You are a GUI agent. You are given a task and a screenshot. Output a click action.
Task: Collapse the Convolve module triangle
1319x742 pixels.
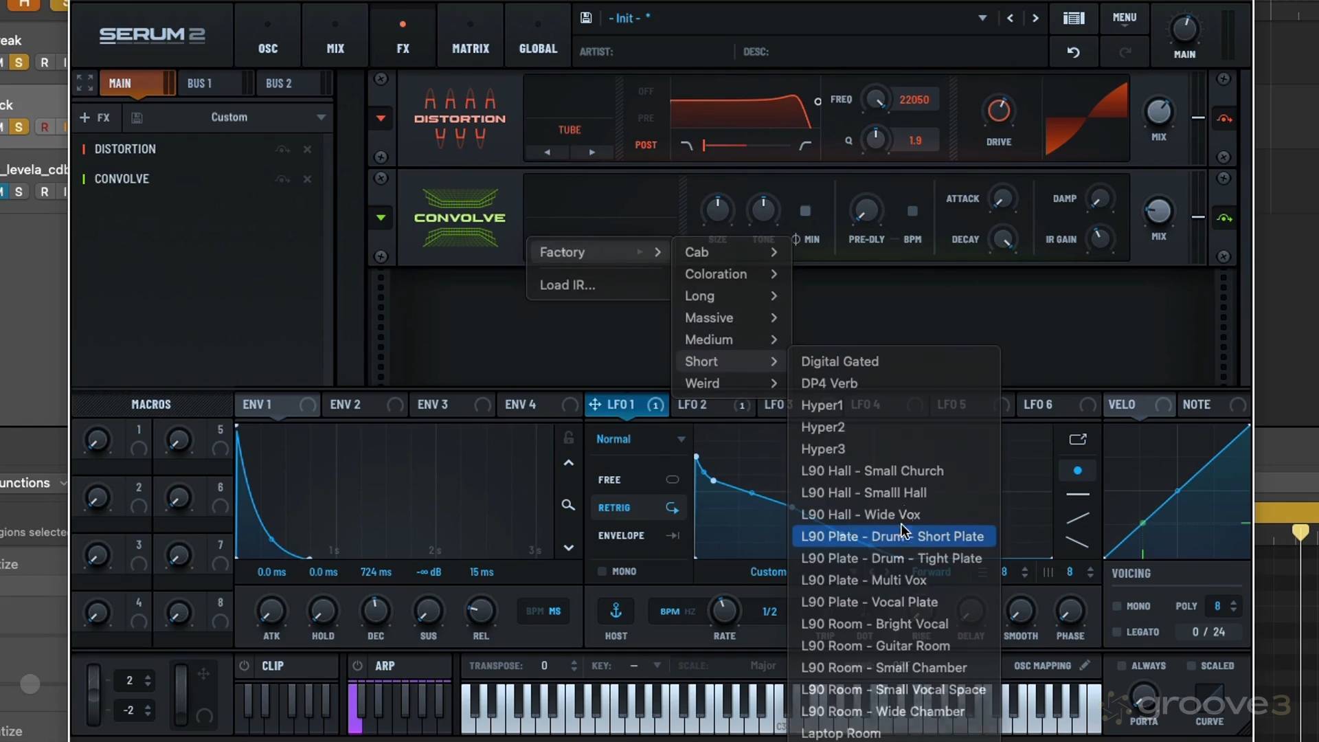tap(381, 218)
